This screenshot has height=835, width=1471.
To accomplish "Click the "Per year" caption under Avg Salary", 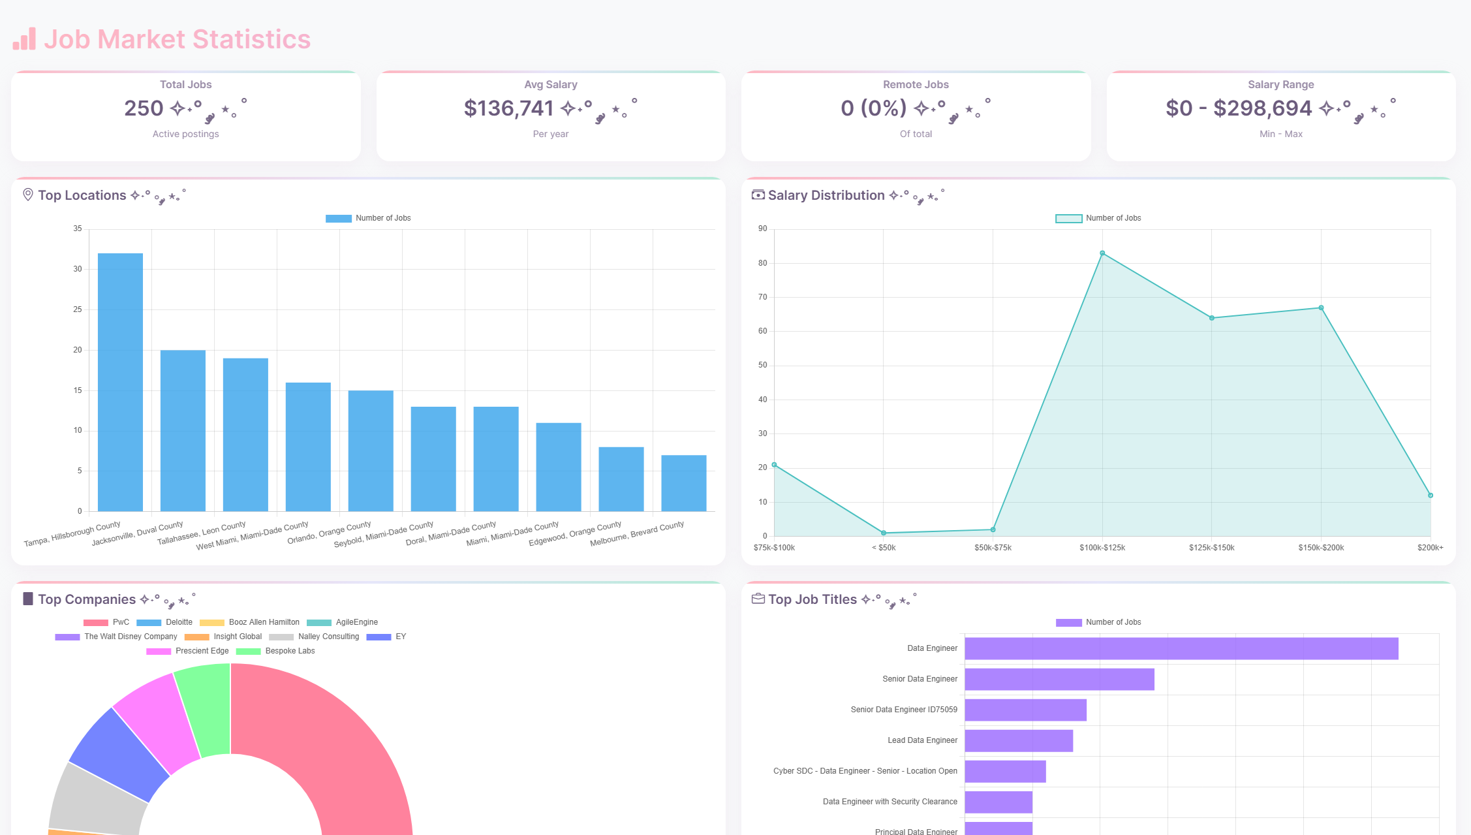I will [551, 134].
